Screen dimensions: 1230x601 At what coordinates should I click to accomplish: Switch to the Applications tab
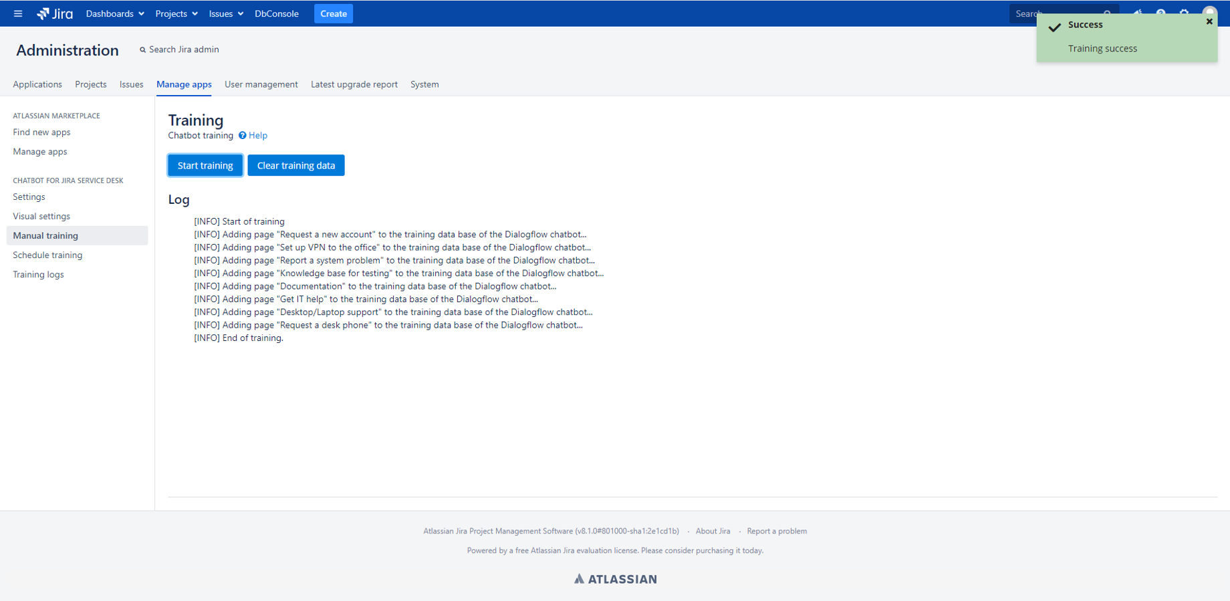pyautogui.click(x=37, y=84)
